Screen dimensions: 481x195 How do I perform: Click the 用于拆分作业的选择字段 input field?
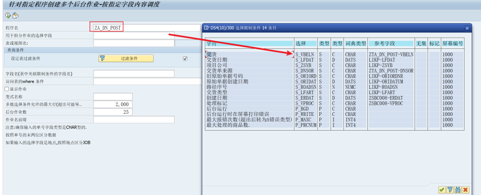pos(134,36)
